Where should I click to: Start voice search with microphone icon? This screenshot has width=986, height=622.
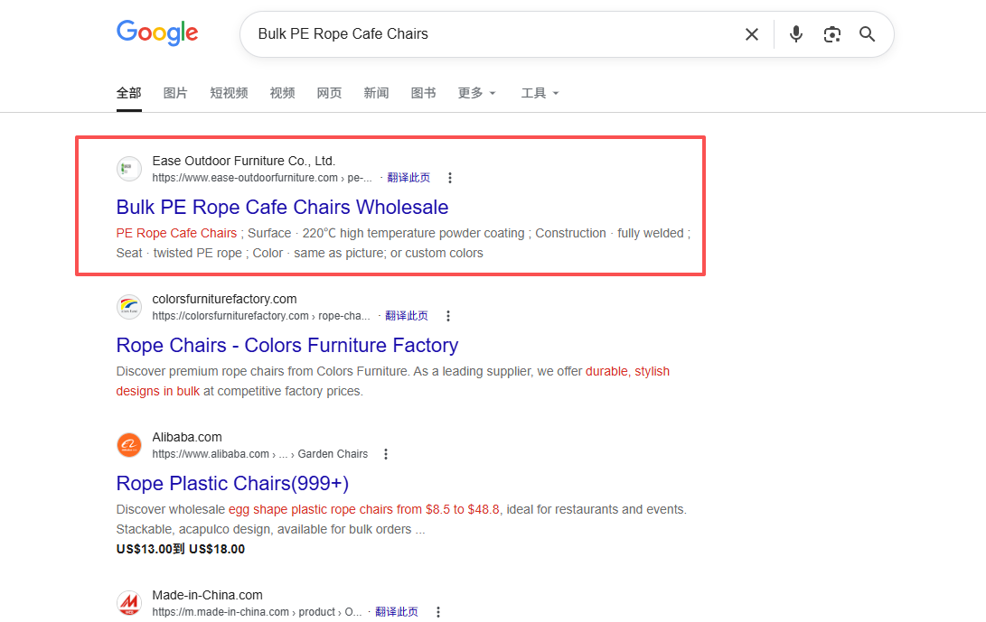[x=796, y=34]
